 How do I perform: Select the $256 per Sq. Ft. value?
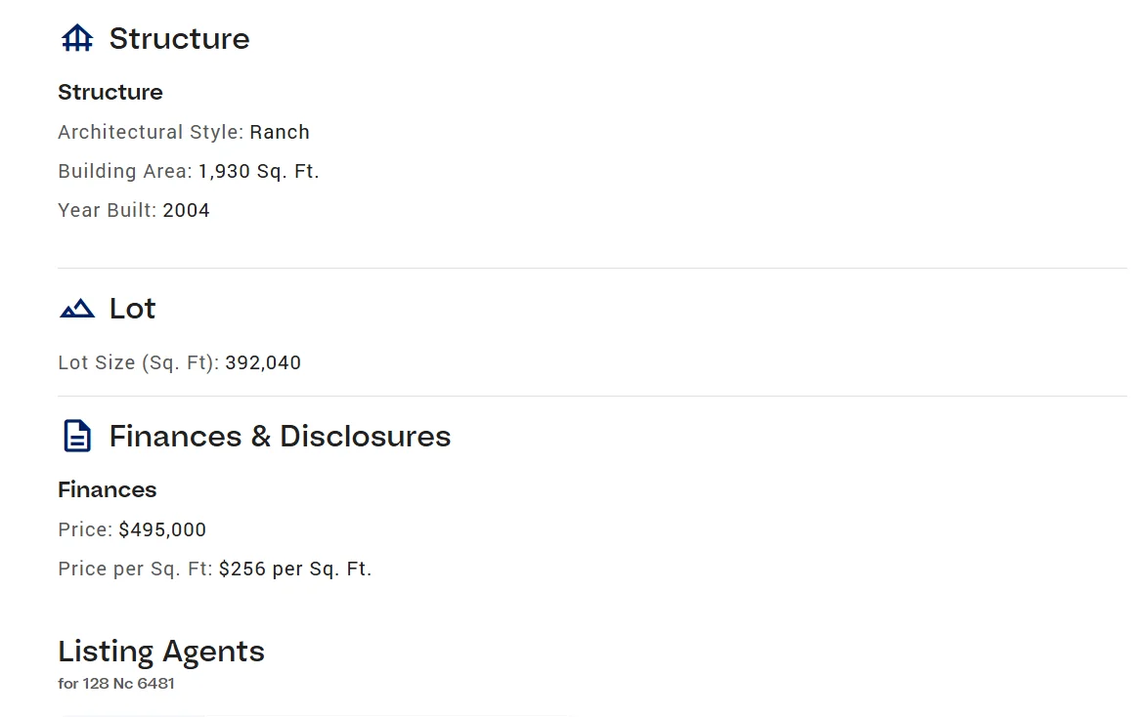(x=295, y=569)
